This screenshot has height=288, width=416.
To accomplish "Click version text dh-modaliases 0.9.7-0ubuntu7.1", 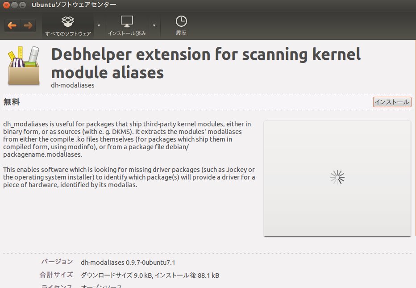I will coord(128,263).
